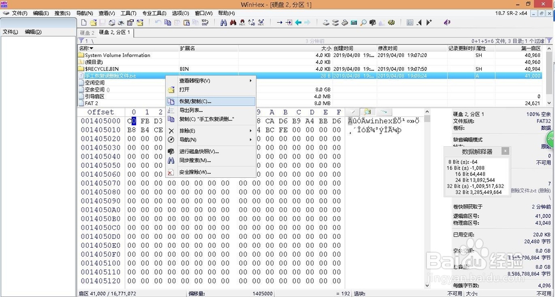Click the red binoculars Find Hex icon

233,23
